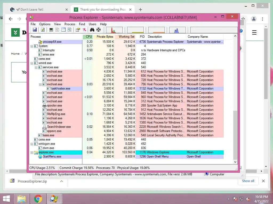The height and width of the screenshot is (204, 273).
Task: Select the procexp64.exe process row
Action: (127, 42)
